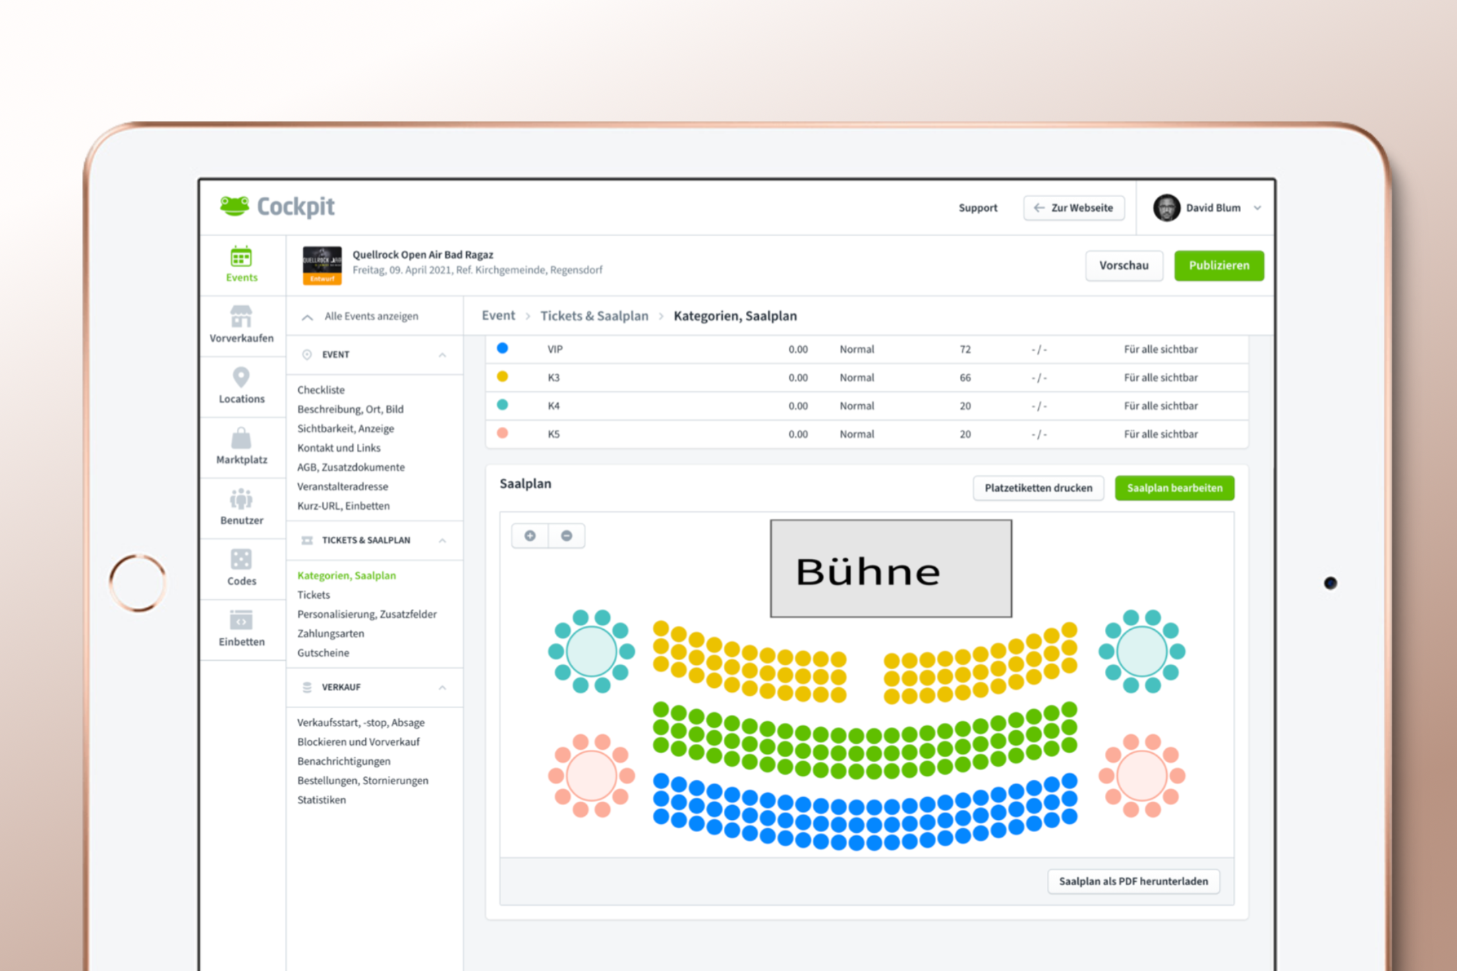The width and height of the screenshot is (1457, 971).
Task: Select Kategorien, Saalplan menu item
Action: tap(347, 575)
